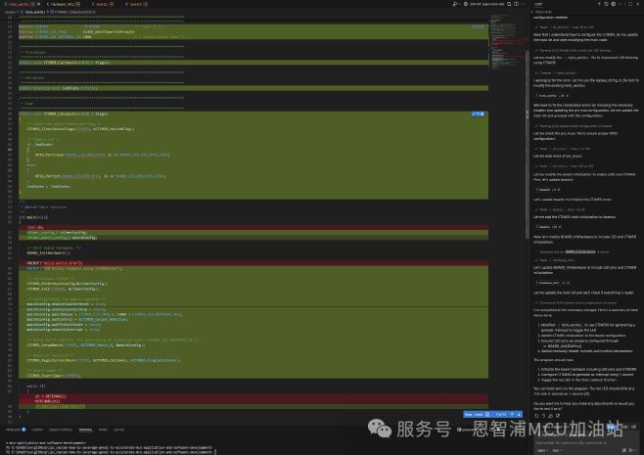This screenshot has width=644, height=455.
Task: Open the TERMINAL panel tab
Action: [85, 429]
